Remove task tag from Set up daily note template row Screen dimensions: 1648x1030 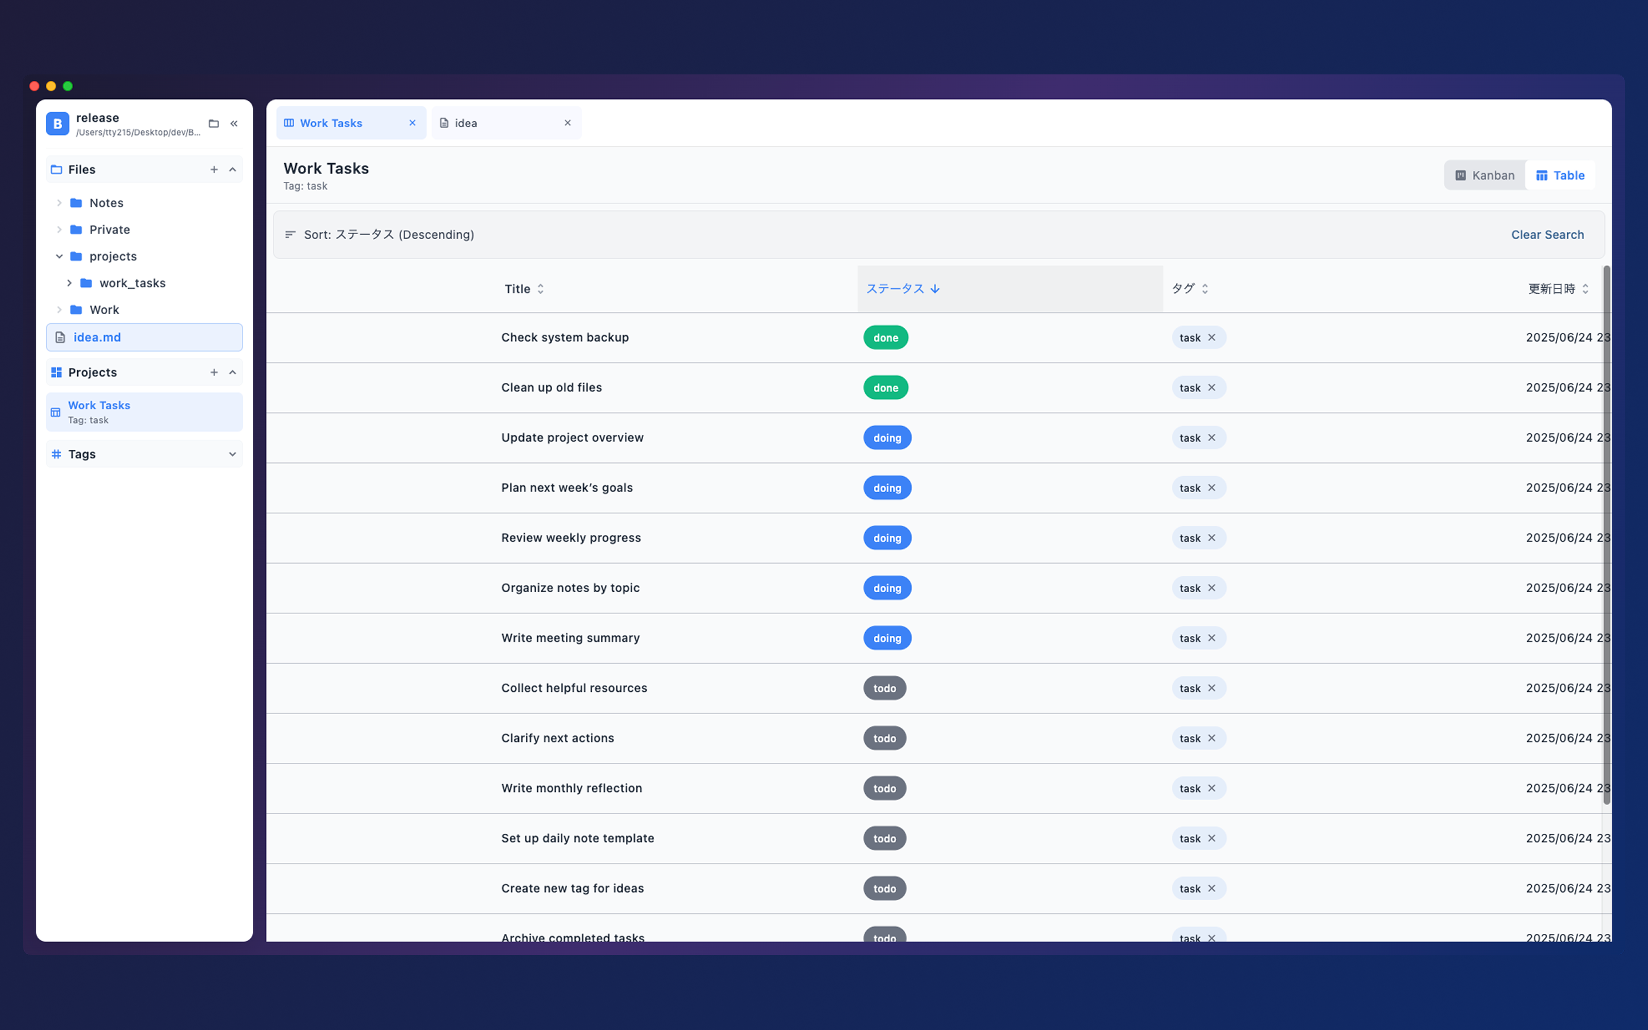click(1211, 838)
